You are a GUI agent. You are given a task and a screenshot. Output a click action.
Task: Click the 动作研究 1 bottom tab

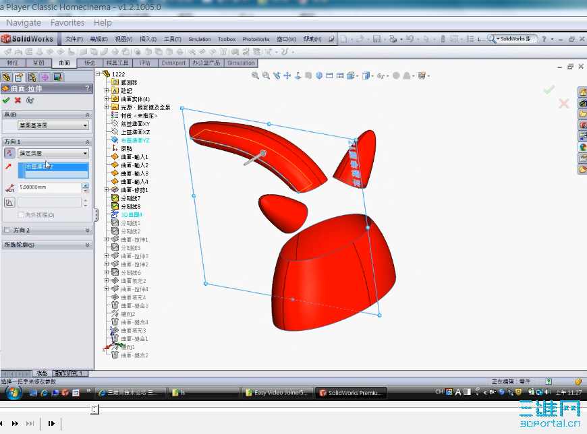pyautogui.click(x=70, y=373)
